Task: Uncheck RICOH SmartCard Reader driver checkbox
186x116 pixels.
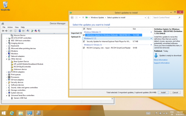Action: pos(84,48)
